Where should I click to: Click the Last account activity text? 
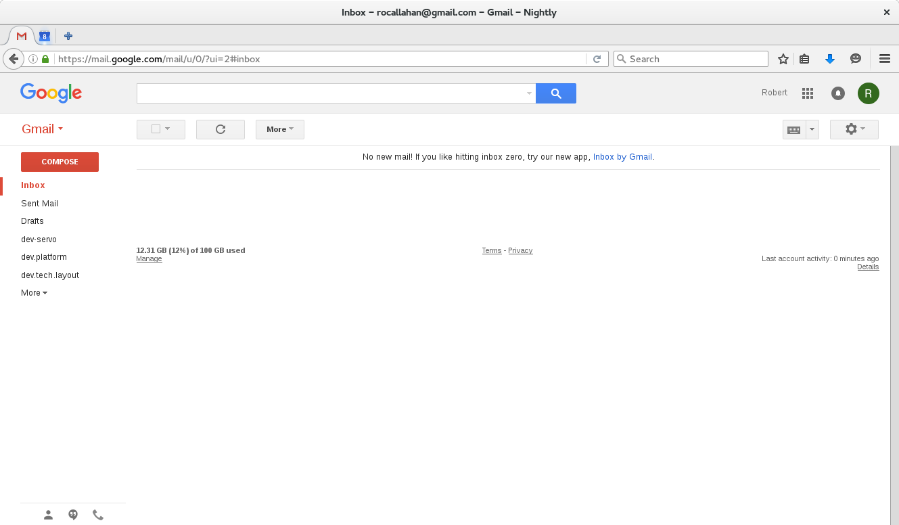click(820, 258)
